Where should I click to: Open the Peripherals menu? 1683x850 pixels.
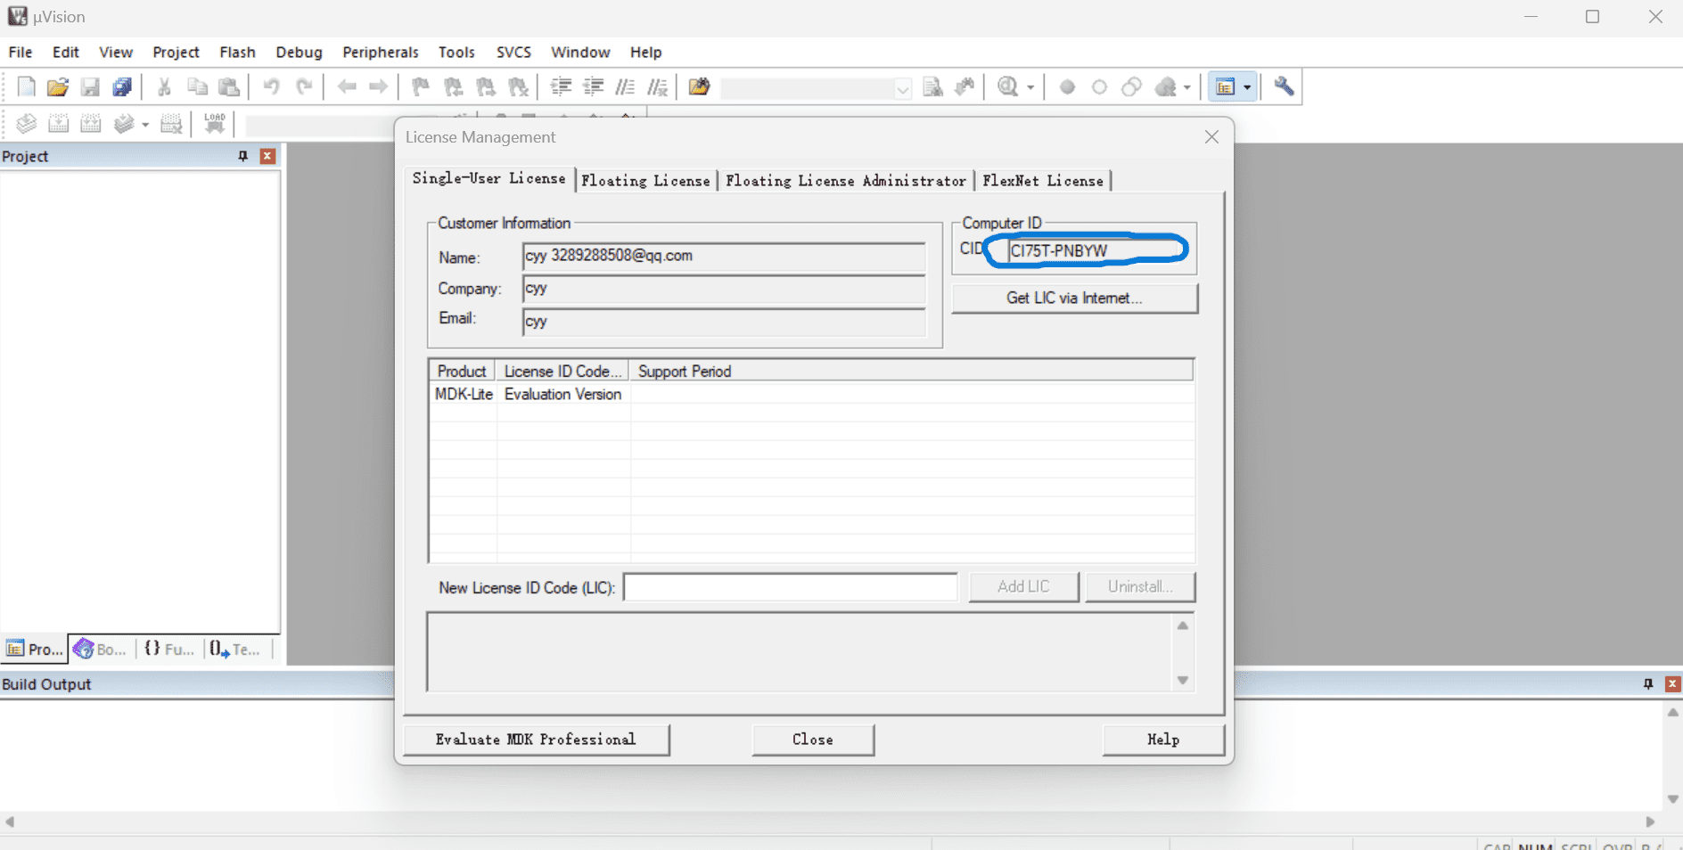[380, 53]
